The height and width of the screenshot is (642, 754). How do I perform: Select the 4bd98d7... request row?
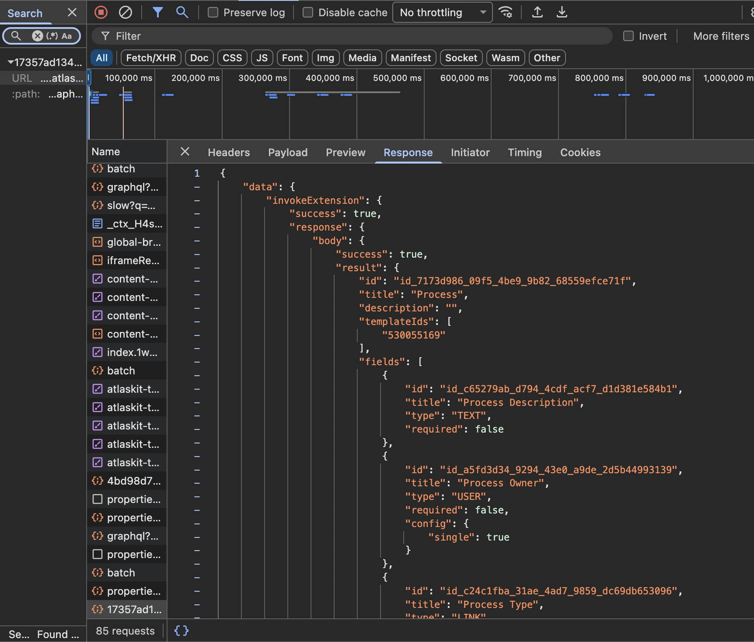click(127, 481)
